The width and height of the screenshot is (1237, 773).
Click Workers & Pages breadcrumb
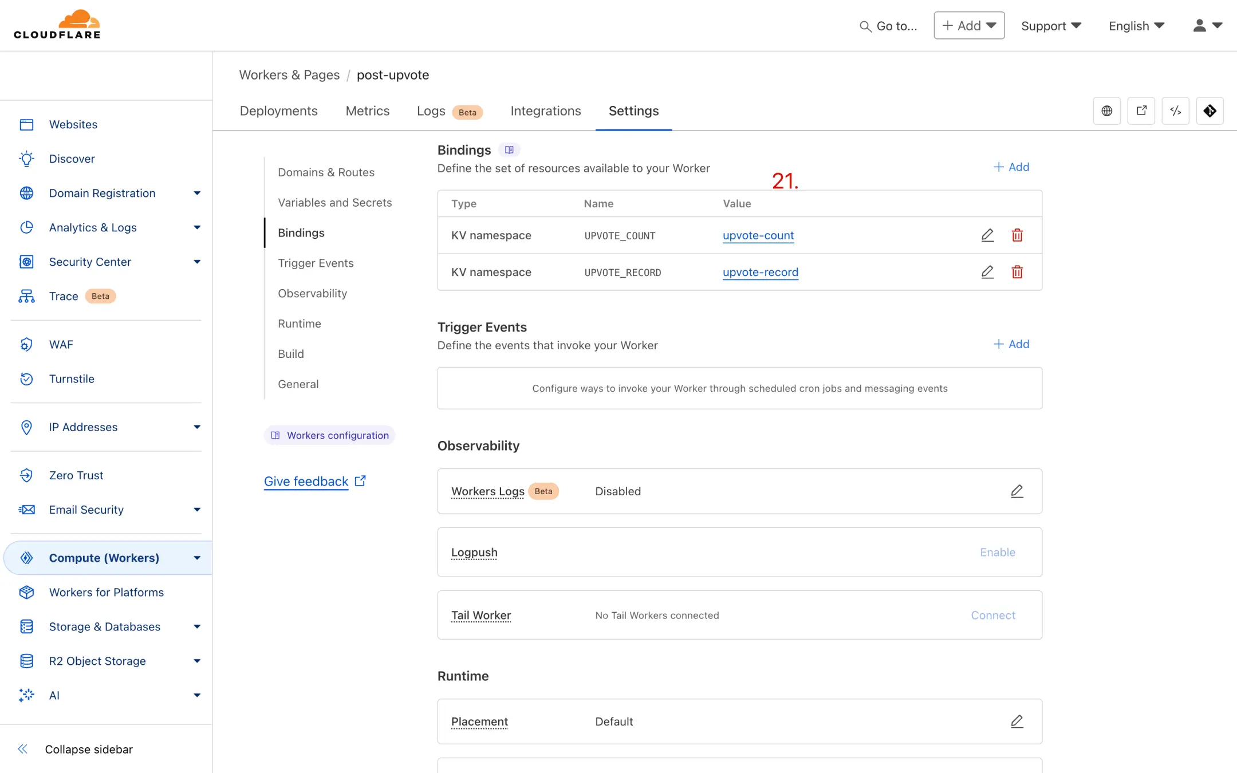(289, 75)
